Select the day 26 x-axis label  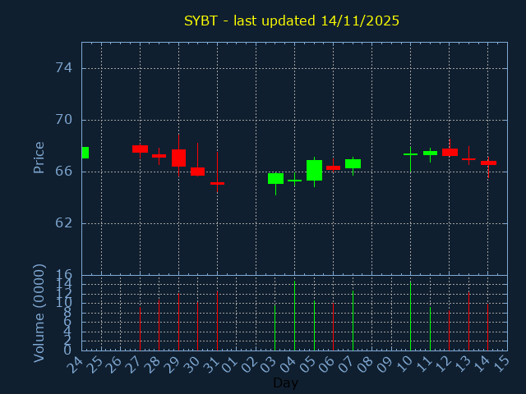tap(113, 364)
